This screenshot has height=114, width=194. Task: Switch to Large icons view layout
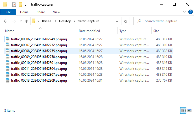(189, 110)
